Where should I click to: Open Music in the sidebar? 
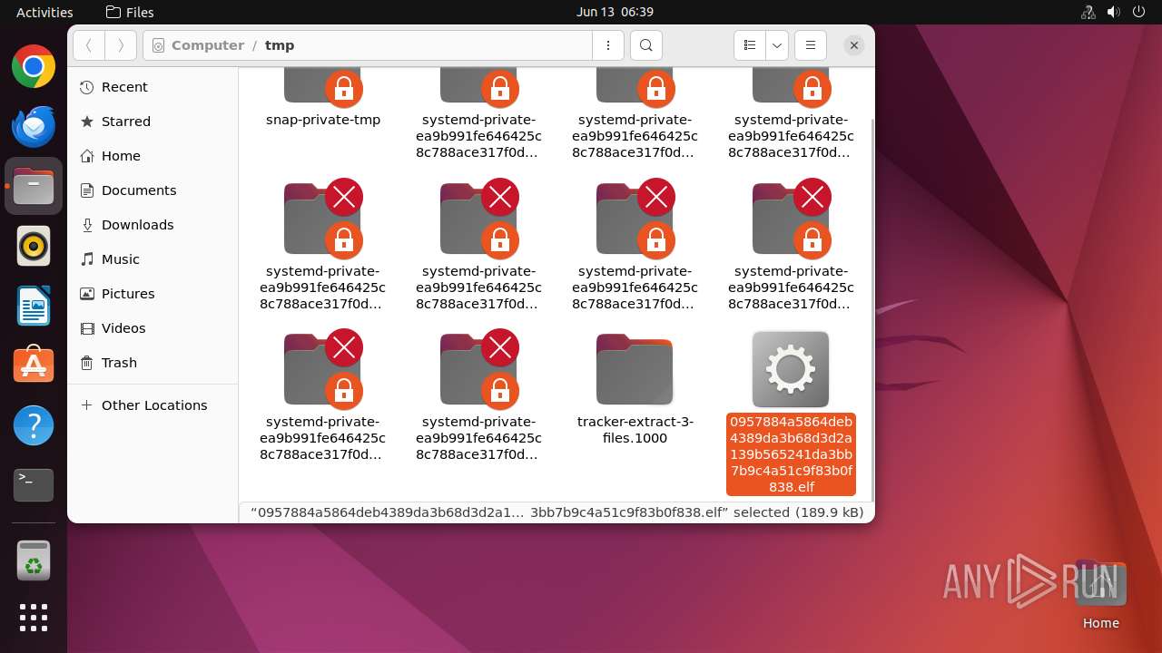153,259
